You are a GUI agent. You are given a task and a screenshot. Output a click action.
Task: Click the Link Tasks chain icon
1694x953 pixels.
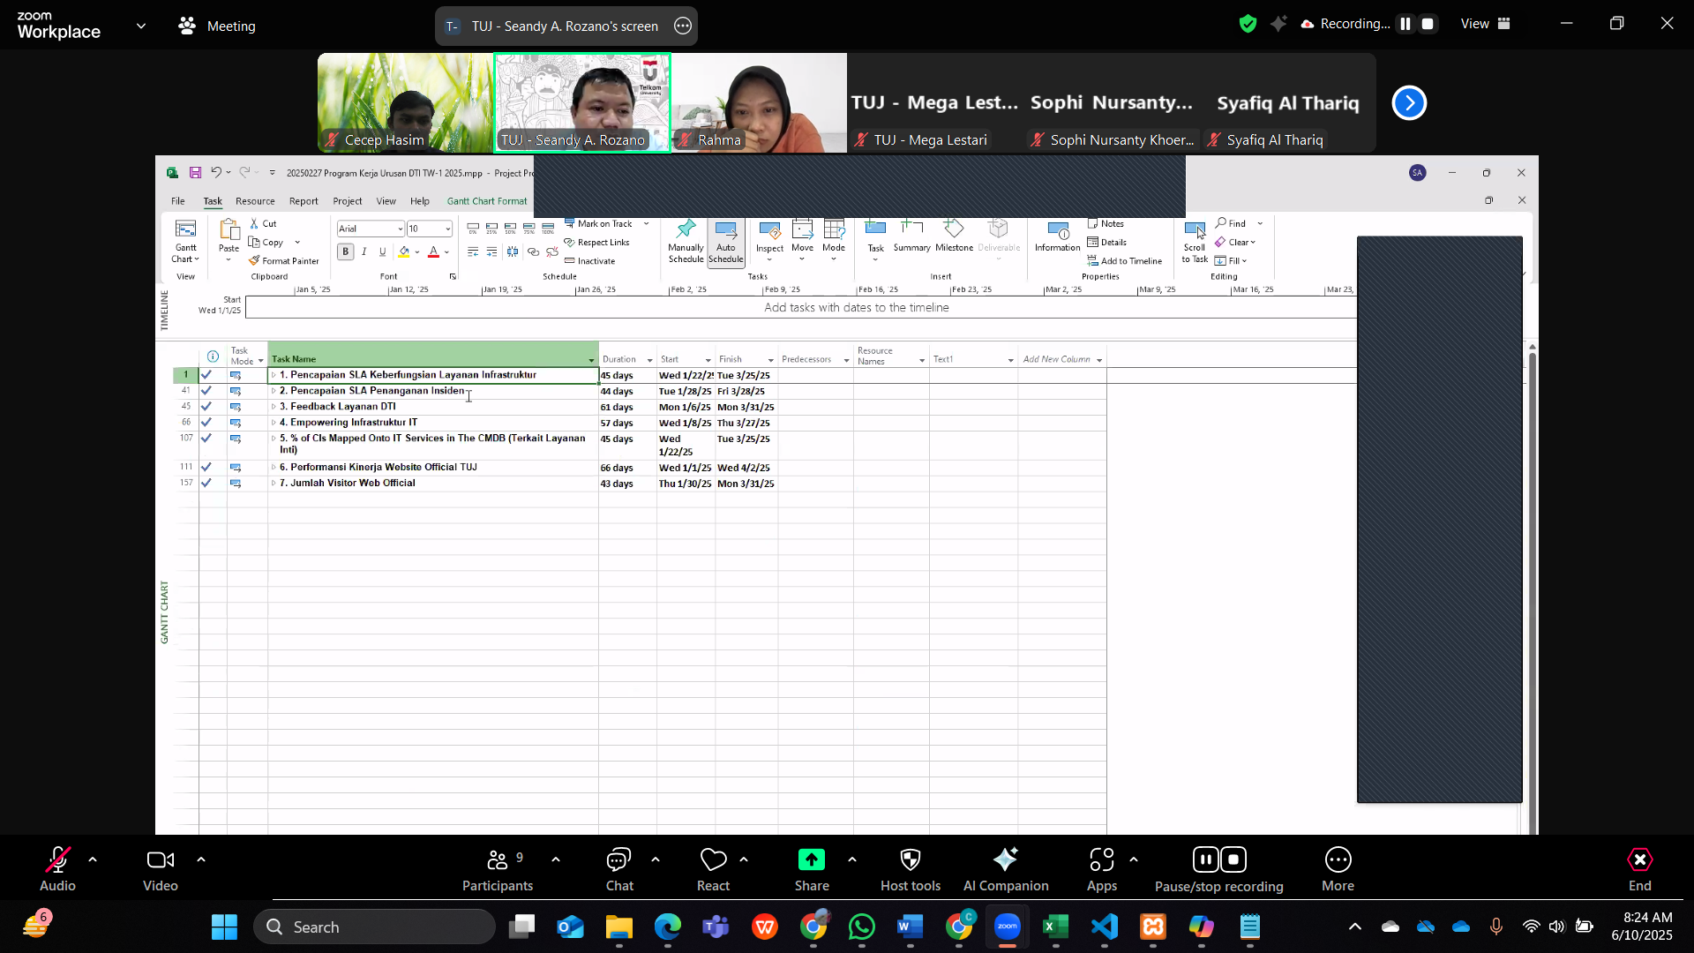click(x=533, y=252)
